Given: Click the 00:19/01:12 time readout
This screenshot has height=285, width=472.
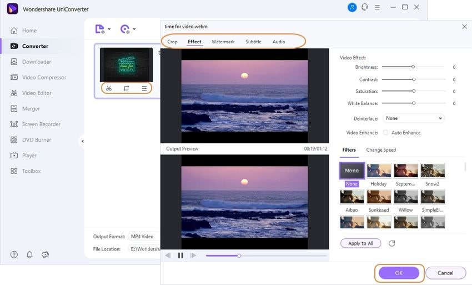Looking at the screenshot, I should [315, 149].
